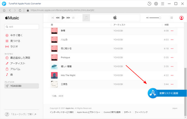
Task: Go to home page icon
Action: point(4,10)
